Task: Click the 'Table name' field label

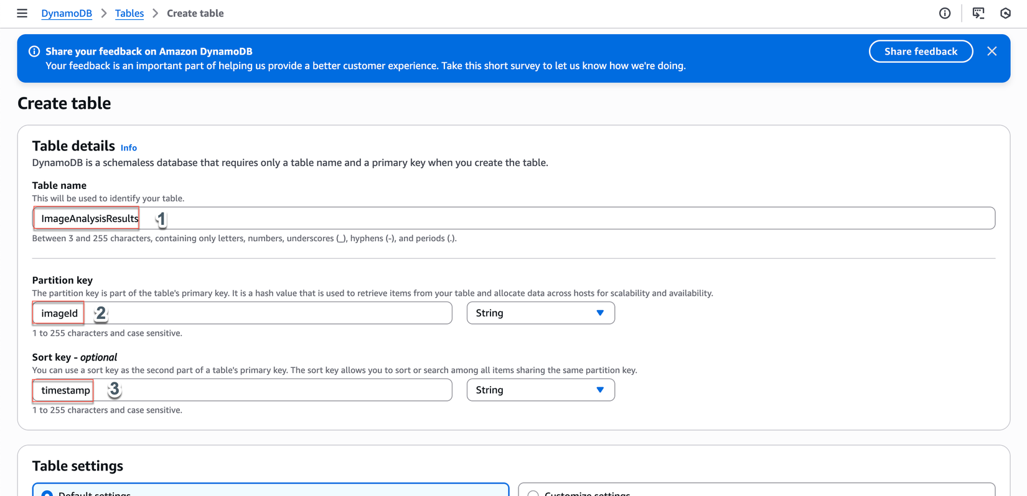Action: [59, 185]
